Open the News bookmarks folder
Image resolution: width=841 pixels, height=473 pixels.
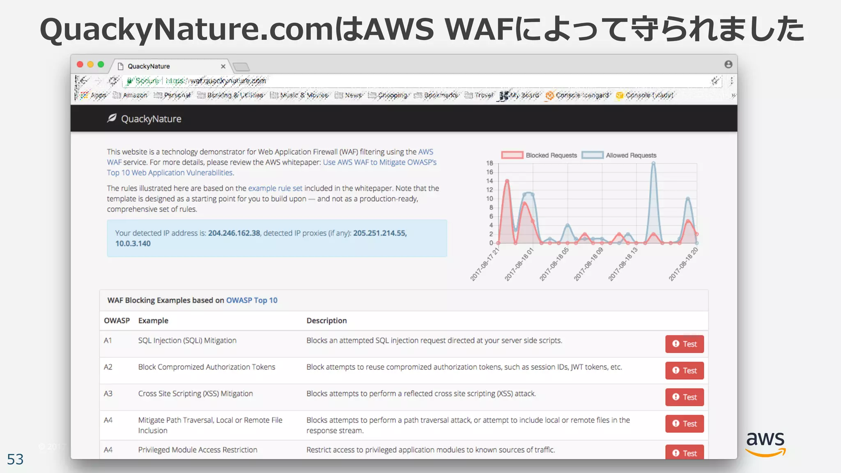click(x=348, y=95)
